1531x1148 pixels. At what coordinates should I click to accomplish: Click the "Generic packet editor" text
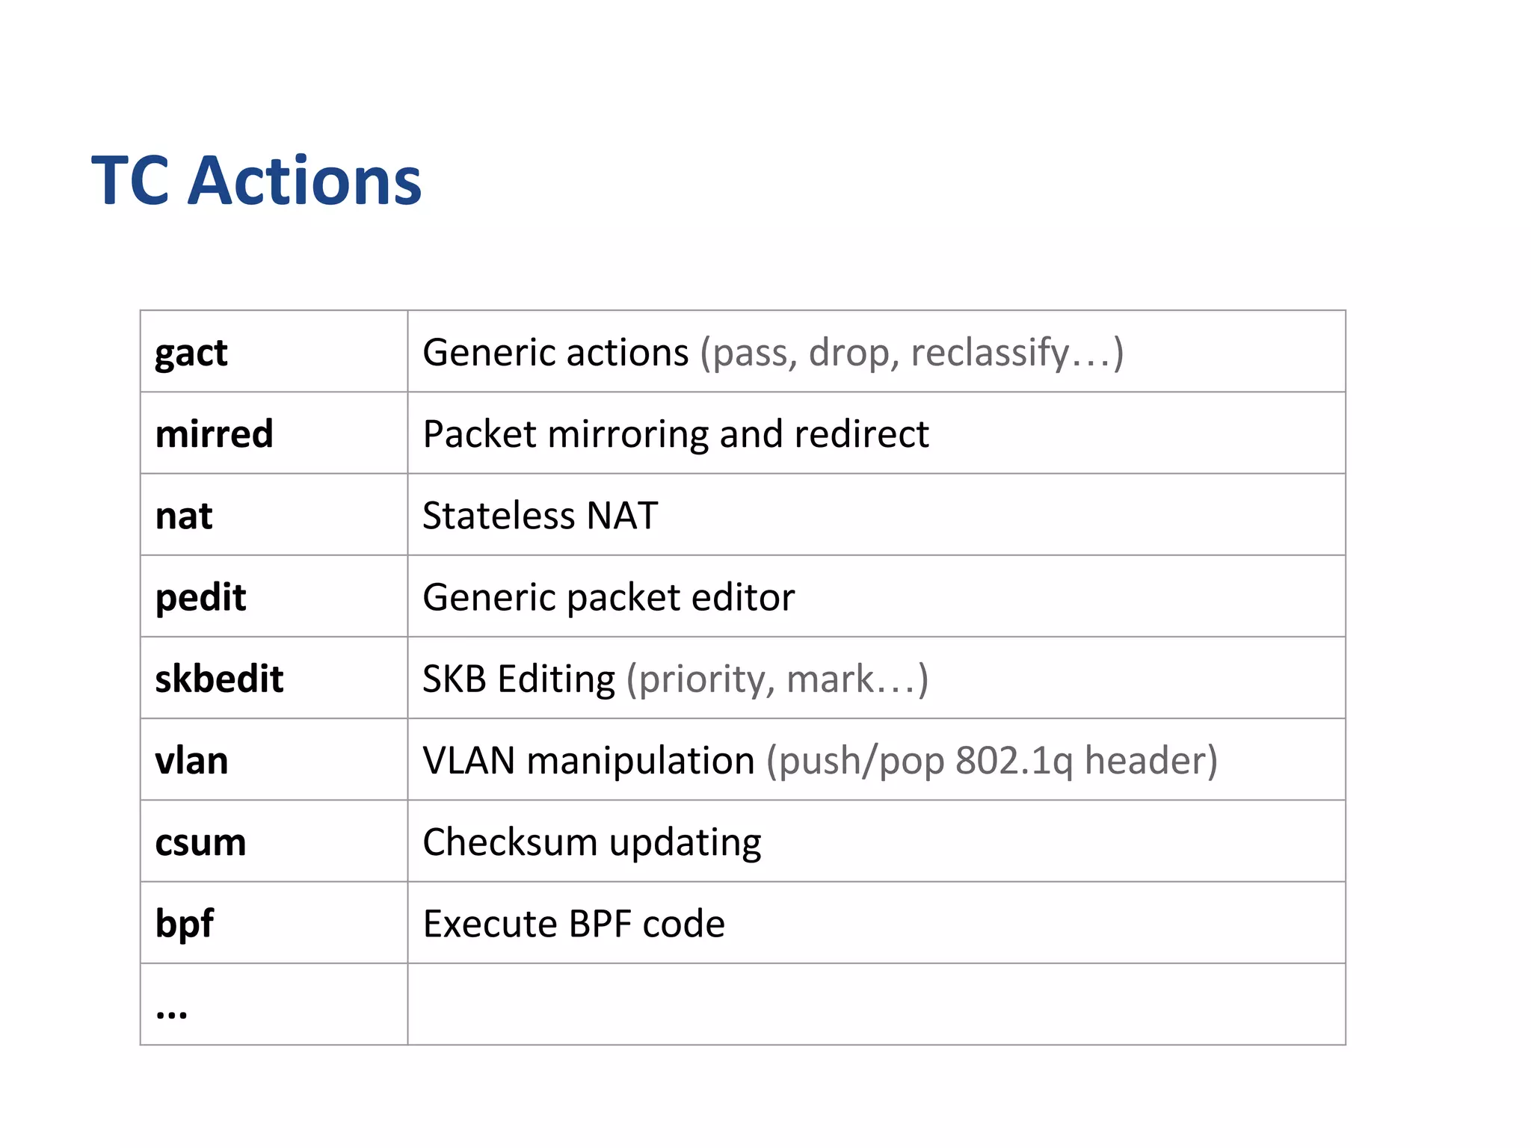pyautogui.click(x=608, y=597)
